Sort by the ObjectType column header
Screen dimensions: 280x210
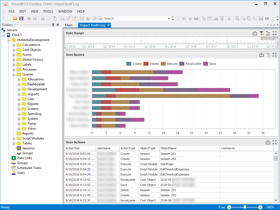click(x=149, y=148)
